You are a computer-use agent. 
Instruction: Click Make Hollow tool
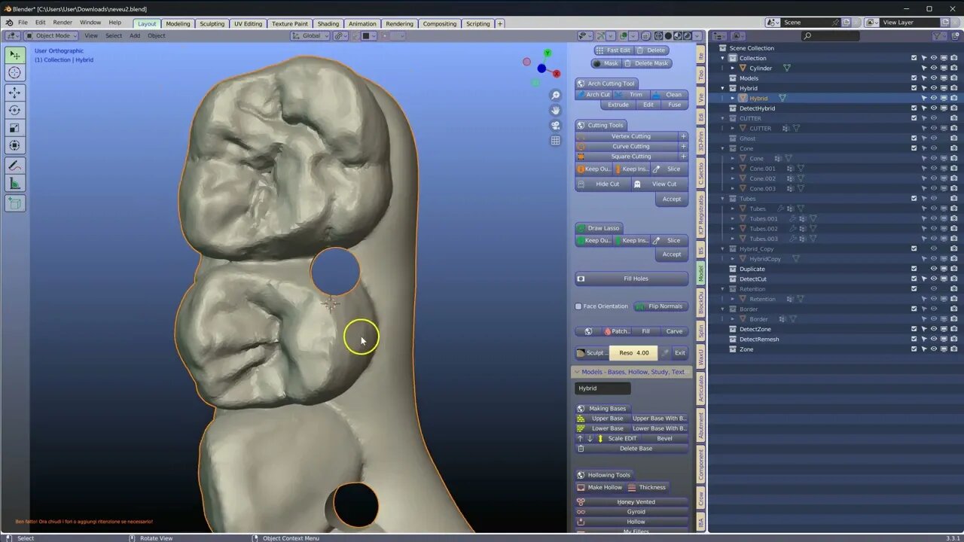pyautogui.click(x=599, y=487)
